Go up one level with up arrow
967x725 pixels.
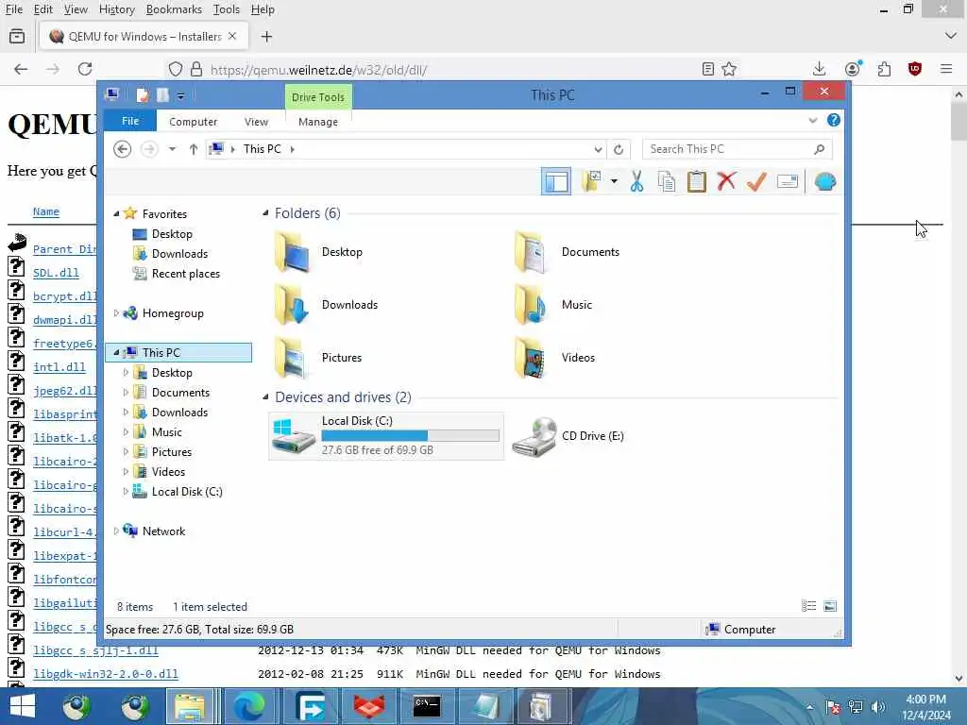click(193, 149)
